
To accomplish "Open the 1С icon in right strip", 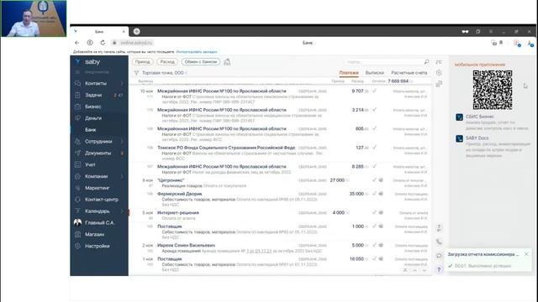I will pyautogui.click(x=439, y=62).
